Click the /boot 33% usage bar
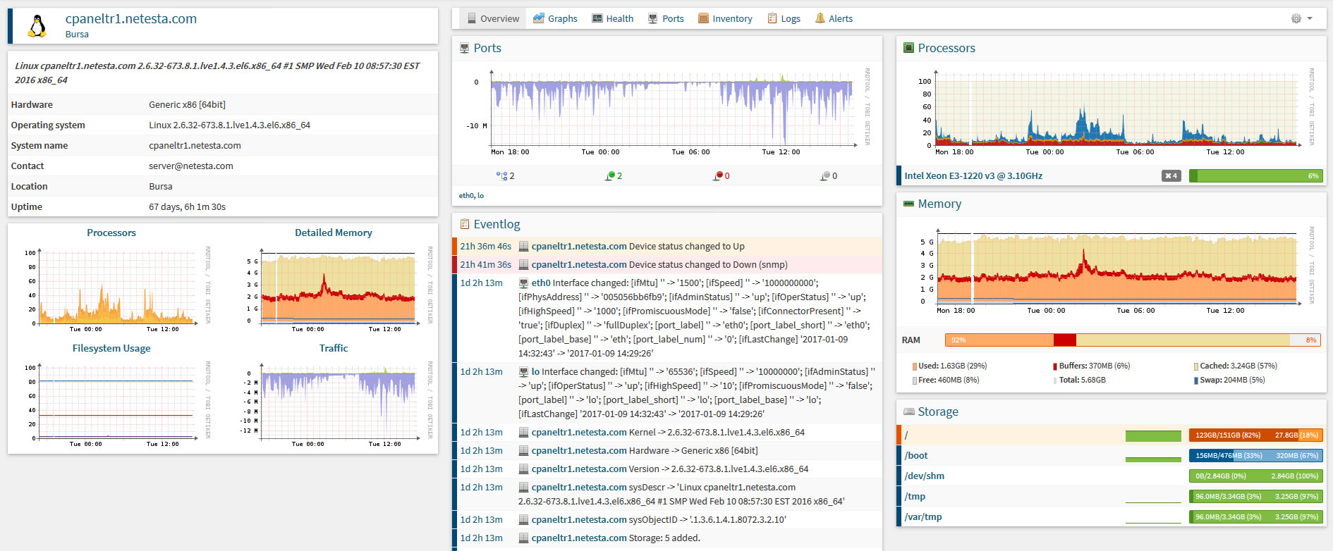 1255,456
